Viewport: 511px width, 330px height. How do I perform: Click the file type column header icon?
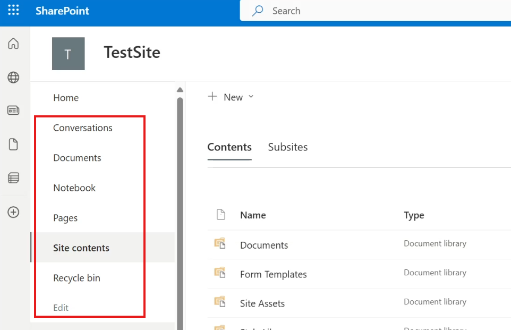click(x=220, y=215)
